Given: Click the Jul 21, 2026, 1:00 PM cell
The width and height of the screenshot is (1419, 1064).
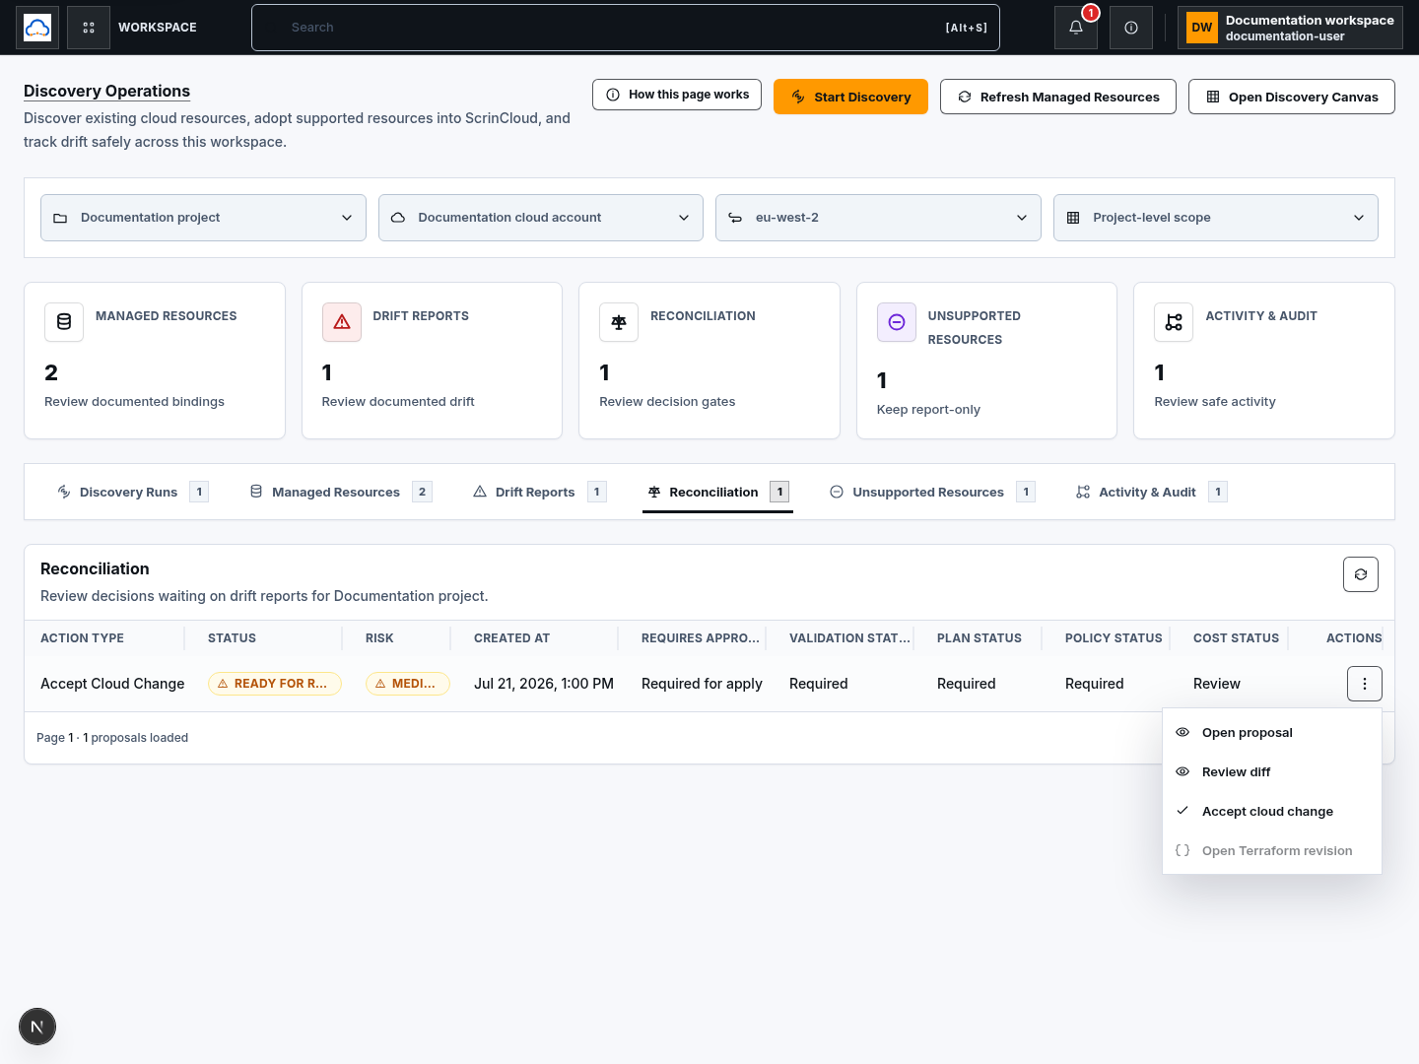Looking at the screenshot, I should 544,684.
